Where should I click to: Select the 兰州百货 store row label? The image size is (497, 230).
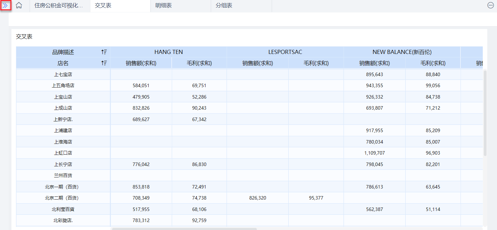click(63, 176)
